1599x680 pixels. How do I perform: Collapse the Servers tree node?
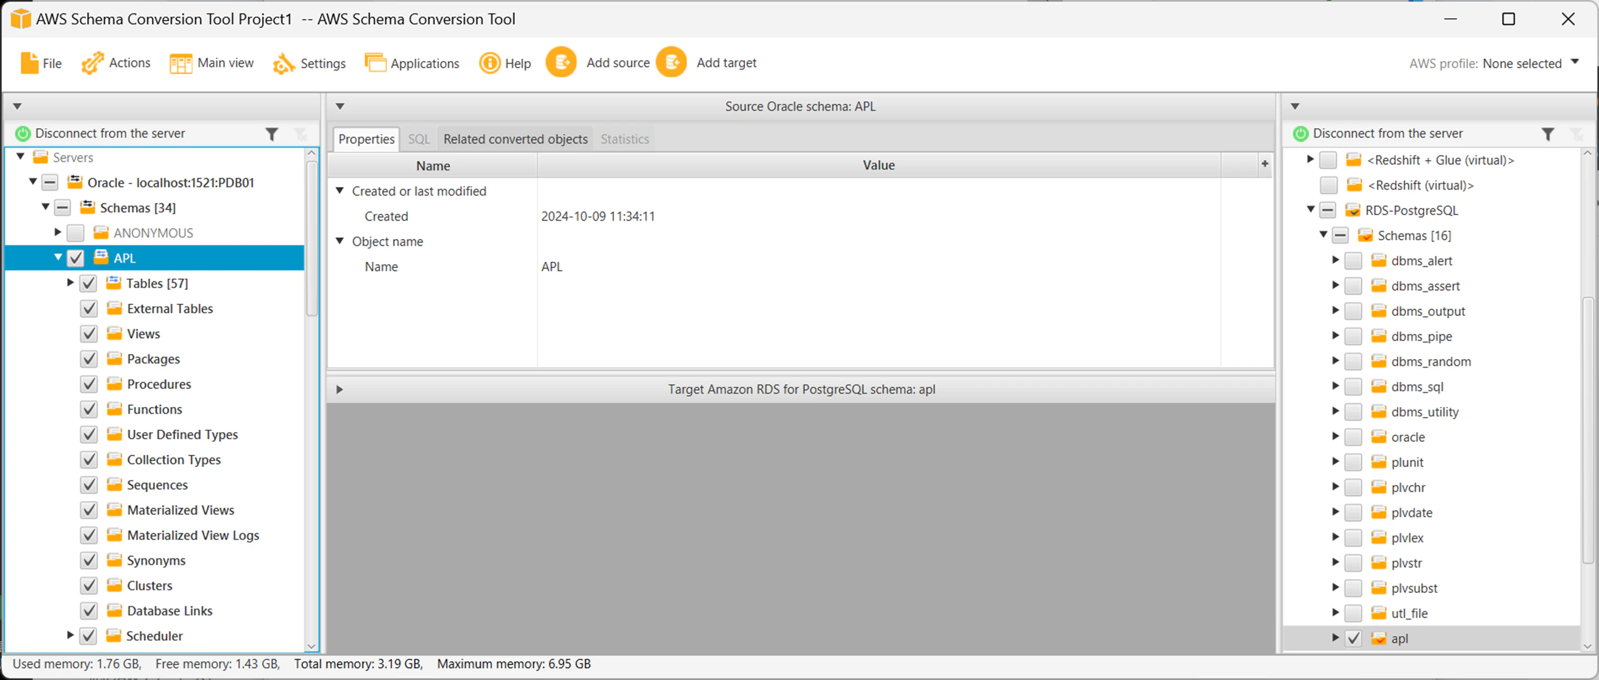[20, 156]
